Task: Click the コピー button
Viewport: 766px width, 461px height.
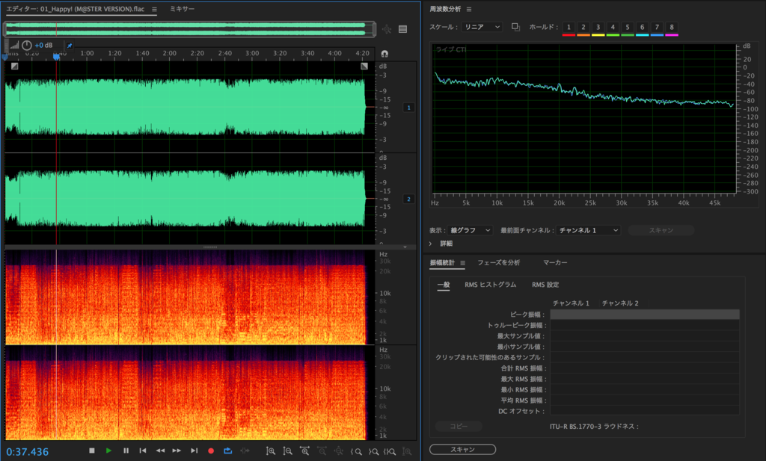Action: point(459,426)
